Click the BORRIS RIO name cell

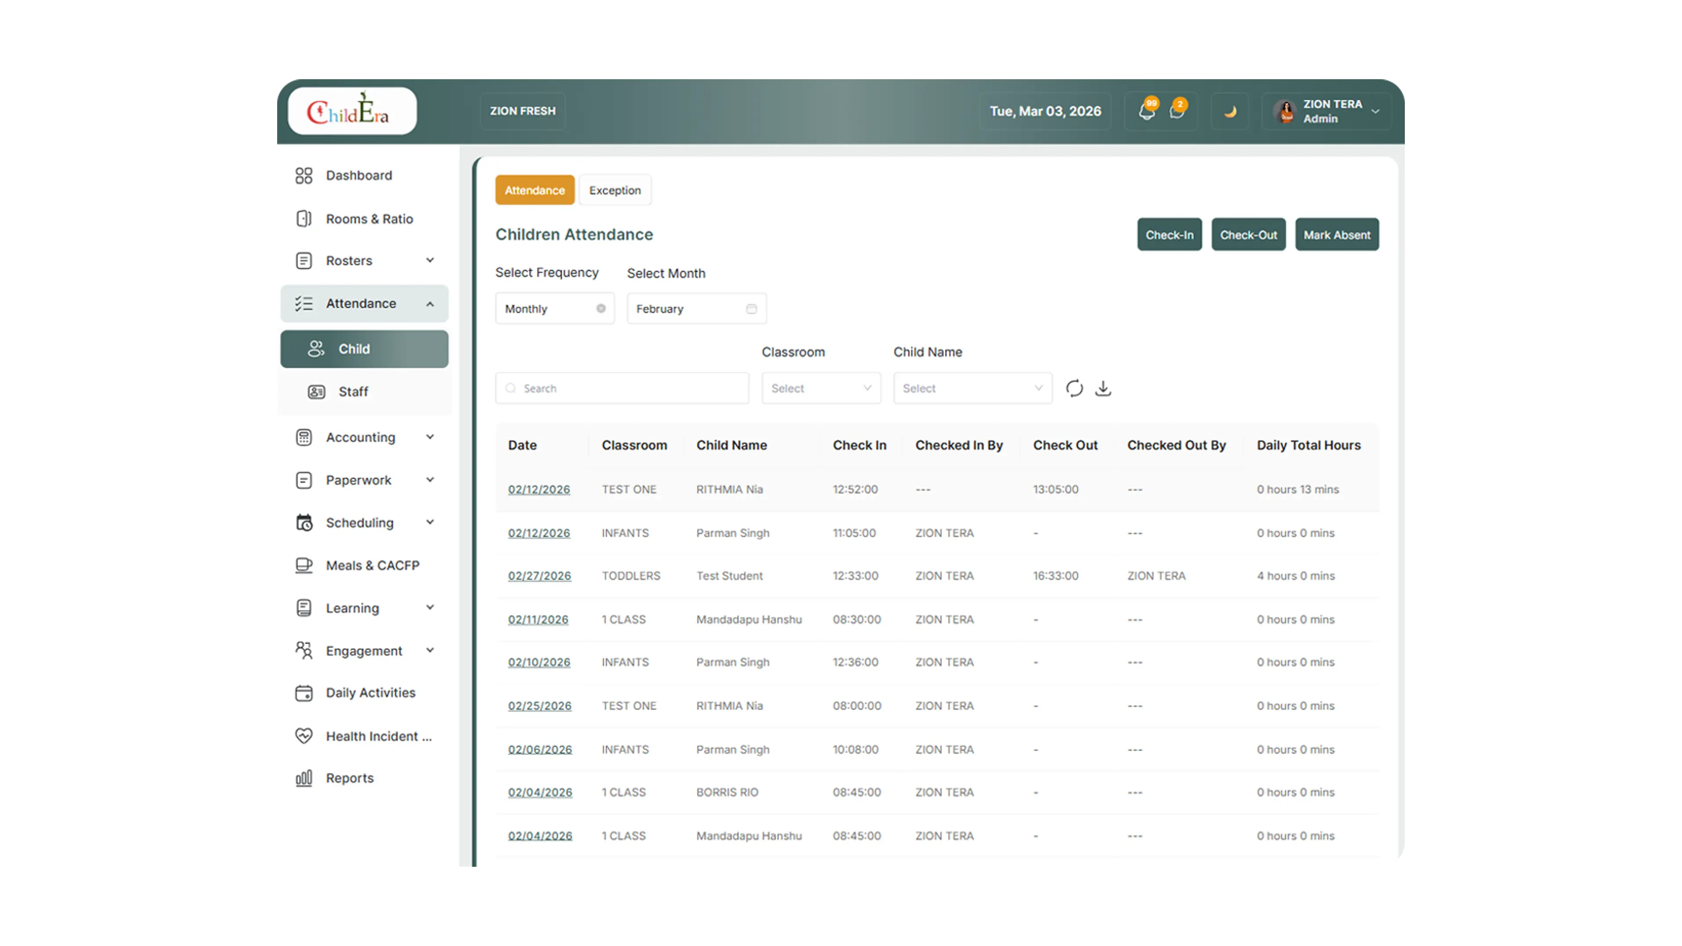(727, 792)
